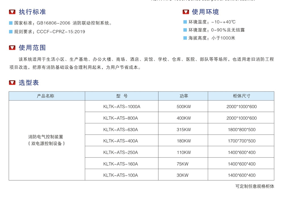Viewport: 284px width, 208px height.
Task: Click the blue bullet before 环境湿度
Action: click(185, 30)
